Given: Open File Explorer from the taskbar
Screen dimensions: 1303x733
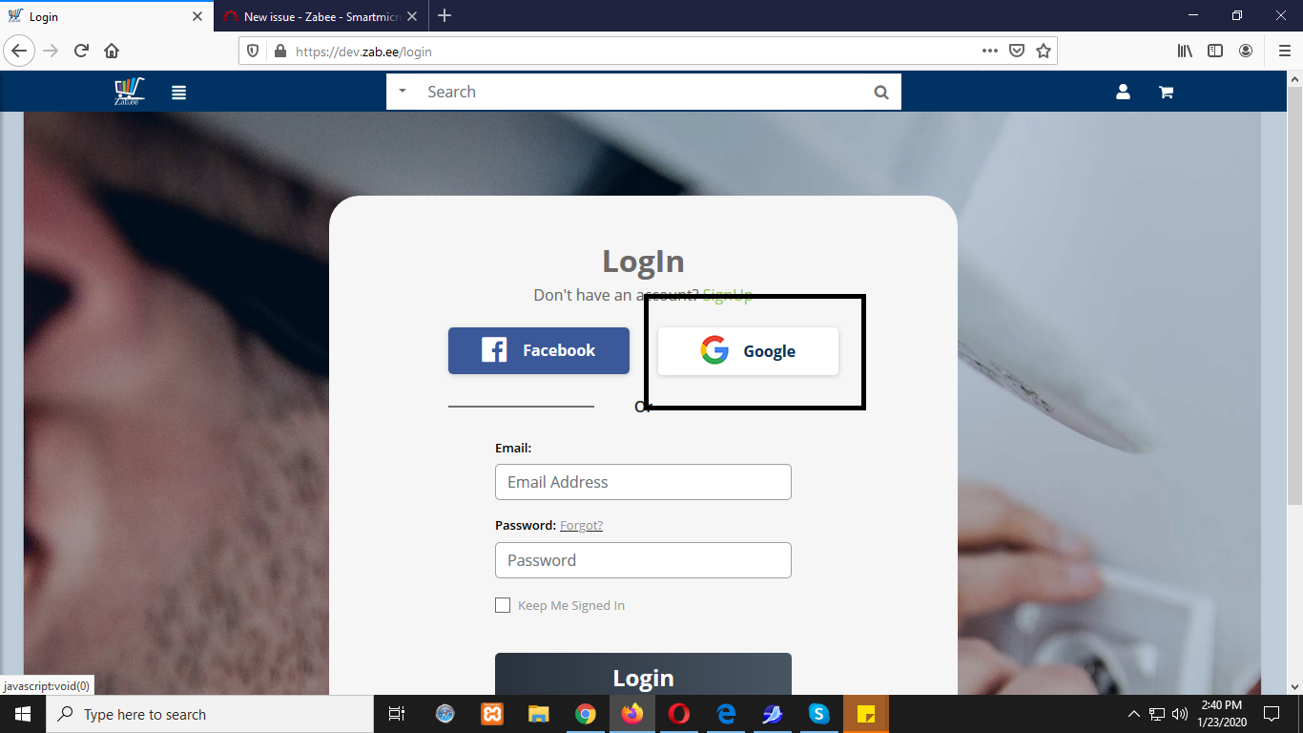Looking at the screenshot, I should (539, 714).
